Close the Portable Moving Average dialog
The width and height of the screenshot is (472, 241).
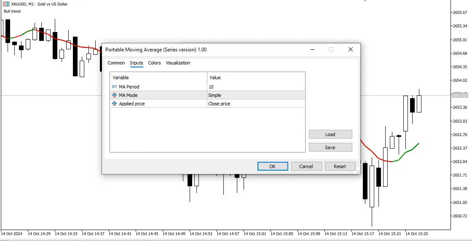(350, 49)
